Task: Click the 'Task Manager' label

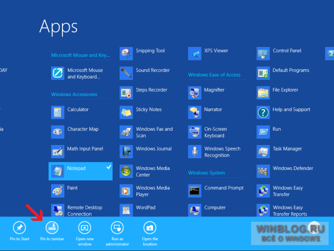Action: [287, 149]
